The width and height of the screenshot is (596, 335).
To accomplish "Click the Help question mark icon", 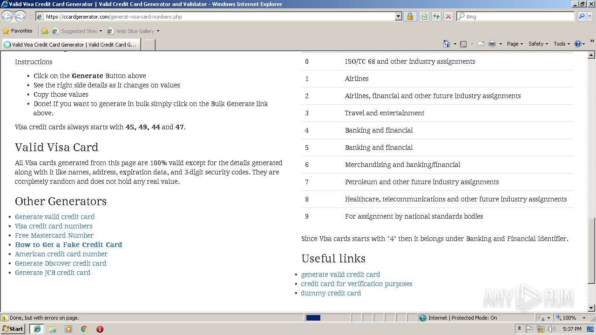I will click(x=578, y=44).
